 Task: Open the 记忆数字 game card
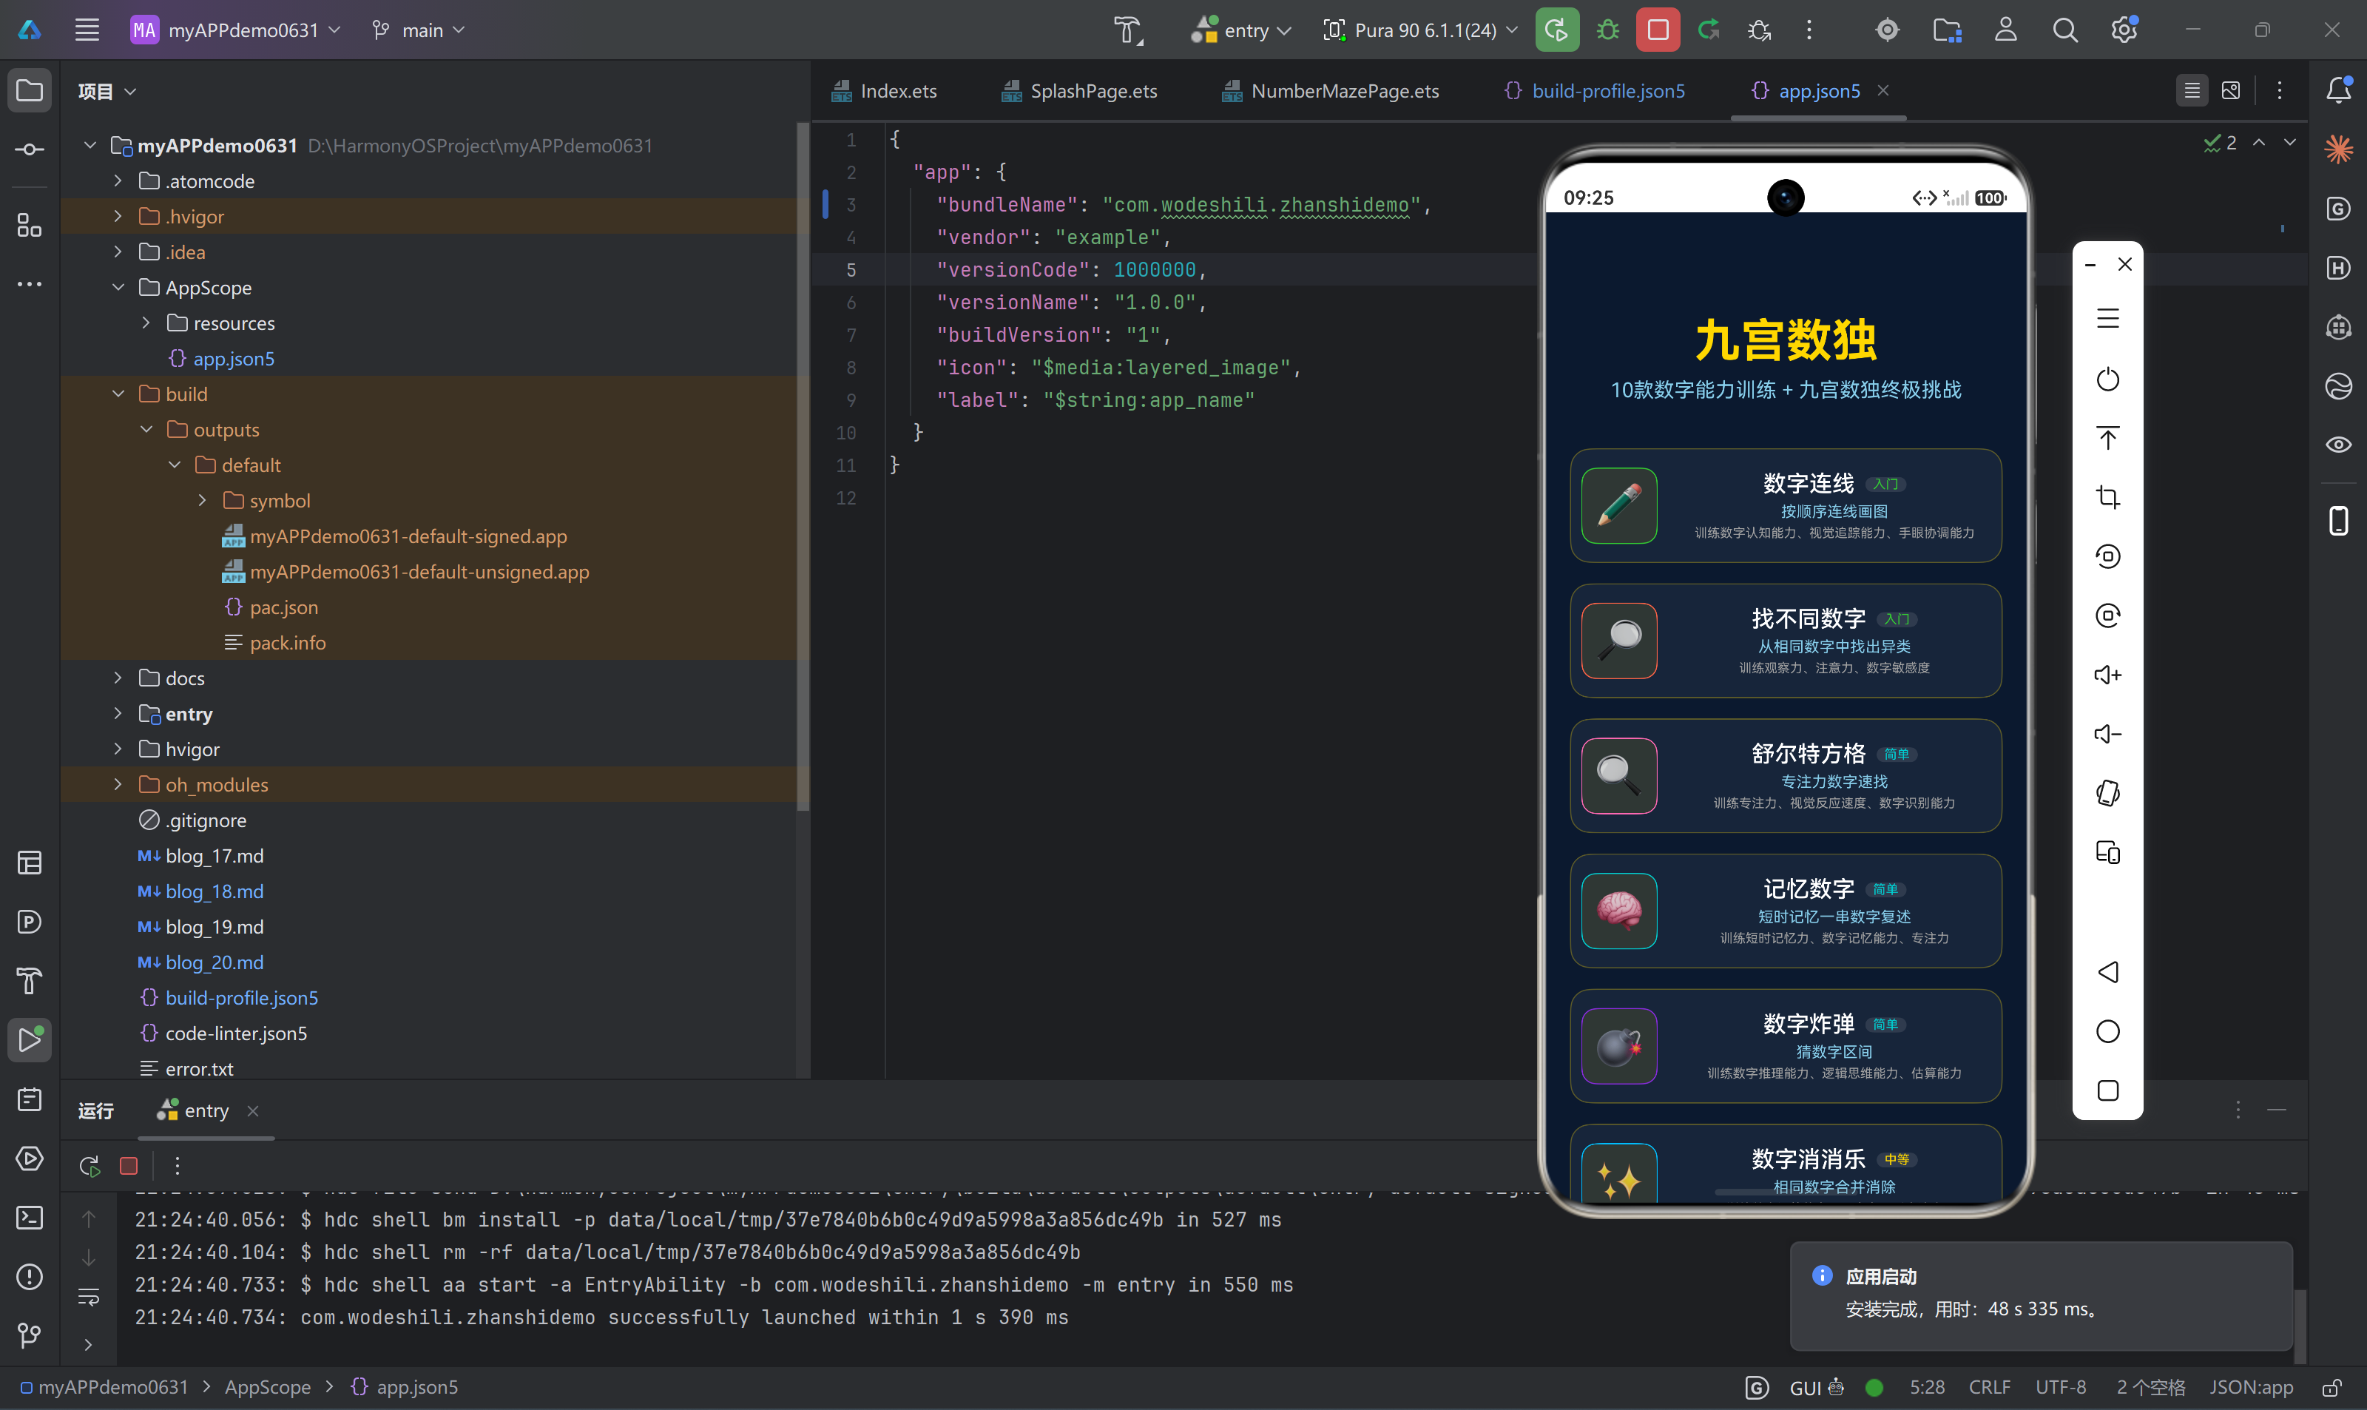tap(1785, 910)
